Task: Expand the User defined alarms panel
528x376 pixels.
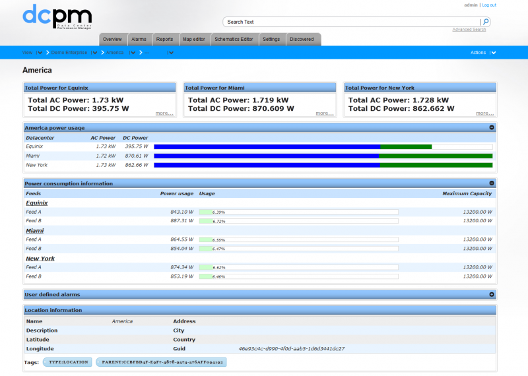Action: 492,294
